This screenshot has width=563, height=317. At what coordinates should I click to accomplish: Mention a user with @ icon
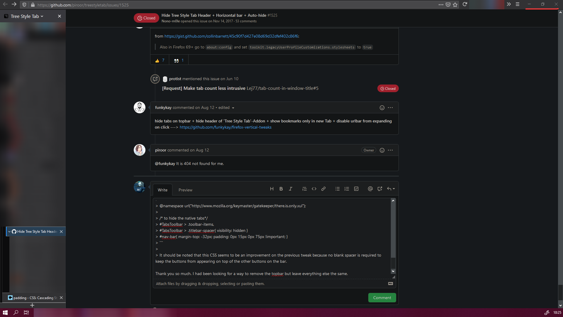coord(370,189)
